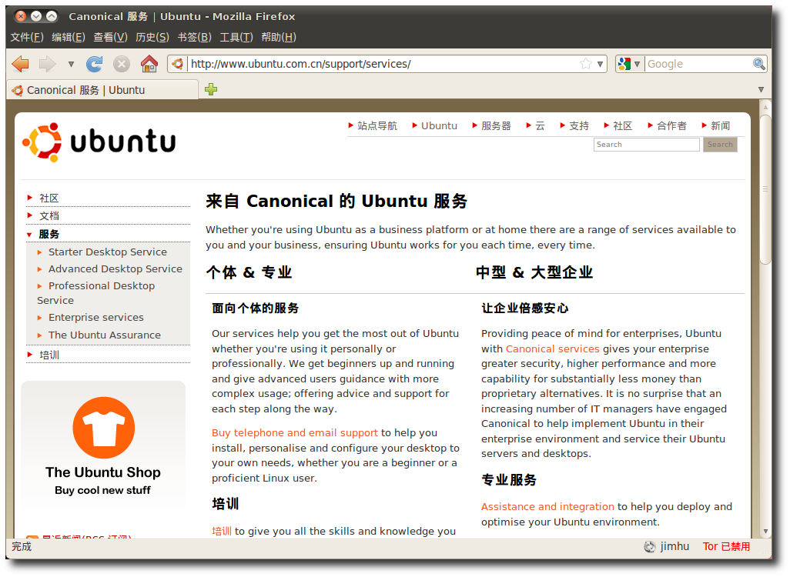
Task: Click the scrollbar down arrow
Action: 765,531
